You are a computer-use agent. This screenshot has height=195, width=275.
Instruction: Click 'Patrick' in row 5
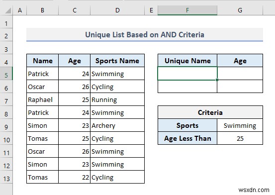[43, 74]
